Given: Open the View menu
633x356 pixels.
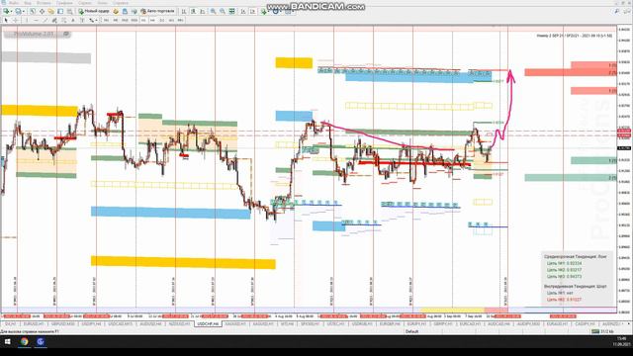Looking at the screenshot, I should click(x=28, y=3).
